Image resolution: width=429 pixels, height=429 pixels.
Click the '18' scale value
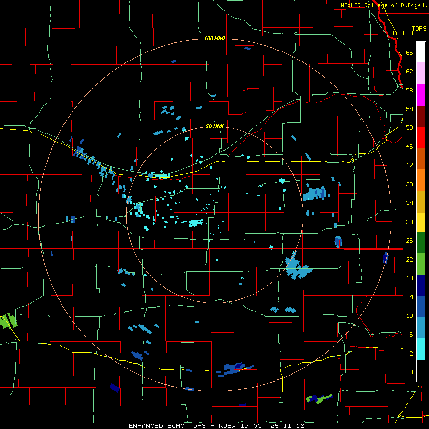(409, 278)
